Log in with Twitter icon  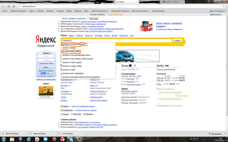point(47,73)
